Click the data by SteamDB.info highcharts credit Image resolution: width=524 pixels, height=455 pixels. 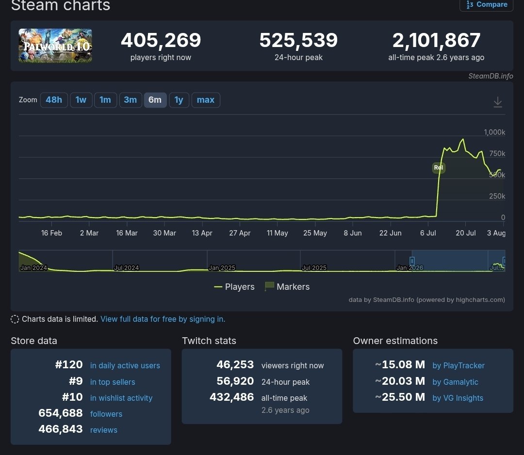427,300
